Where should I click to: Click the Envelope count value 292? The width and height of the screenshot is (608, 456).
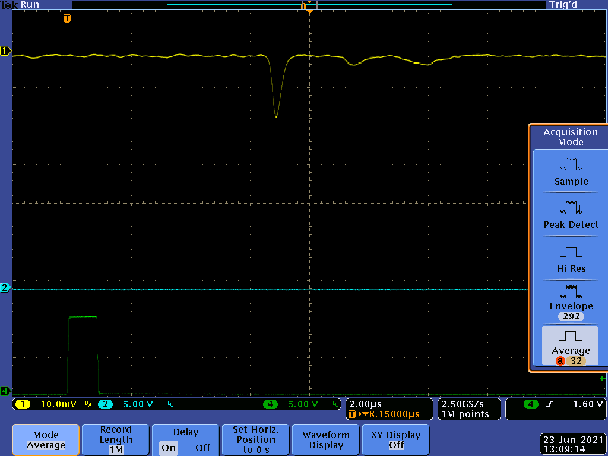click(571, 316)
